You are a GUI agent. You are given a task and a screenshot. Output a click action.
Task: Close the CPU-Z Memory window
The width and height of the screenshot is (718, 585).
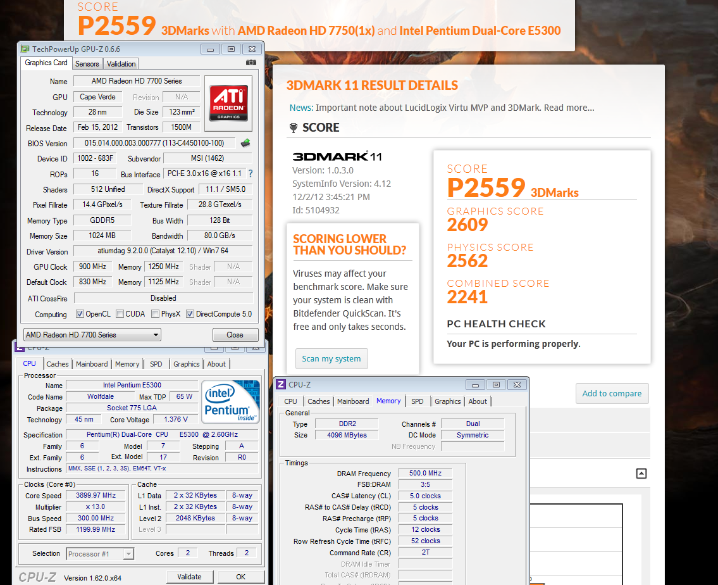pos(517,385)
